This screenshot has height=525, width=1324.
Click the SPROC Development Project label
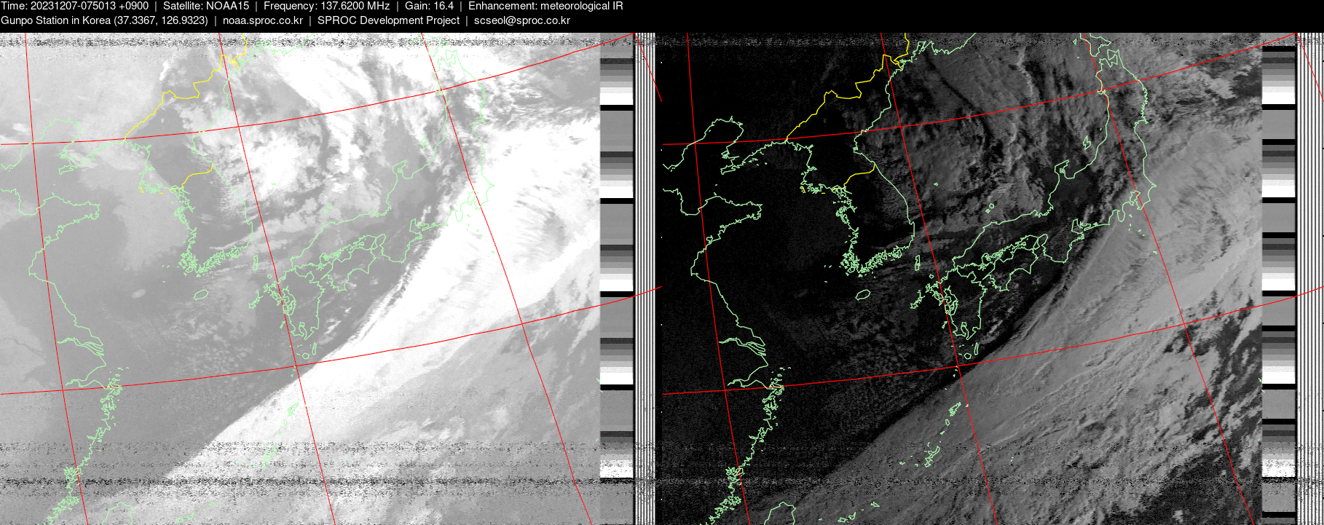click(x=388, y=20)
